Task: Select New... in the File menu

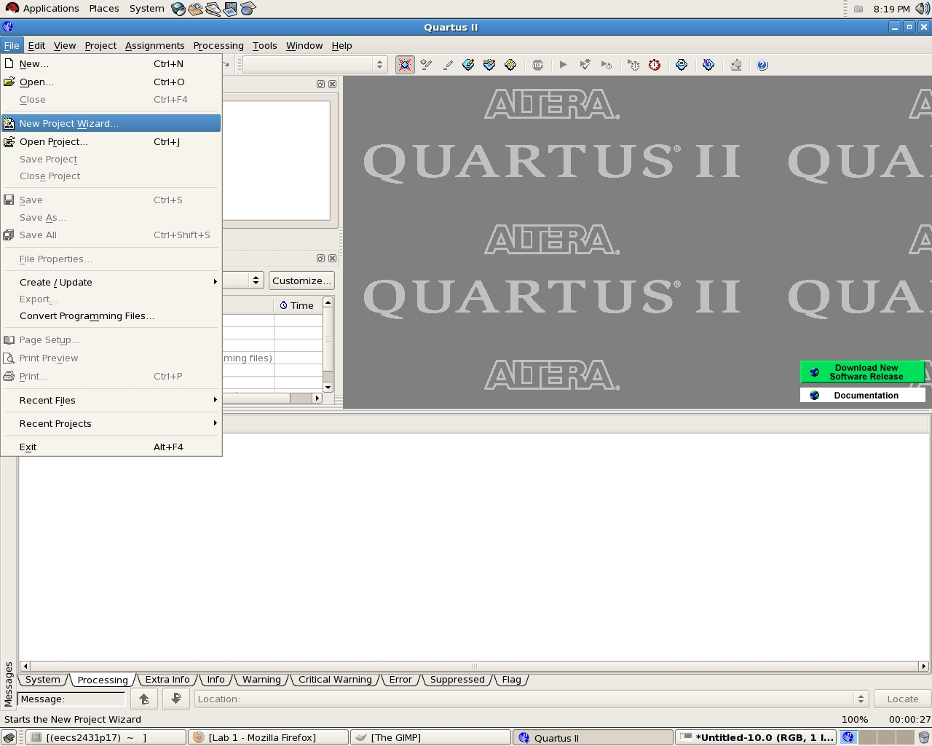Action: 111,63
